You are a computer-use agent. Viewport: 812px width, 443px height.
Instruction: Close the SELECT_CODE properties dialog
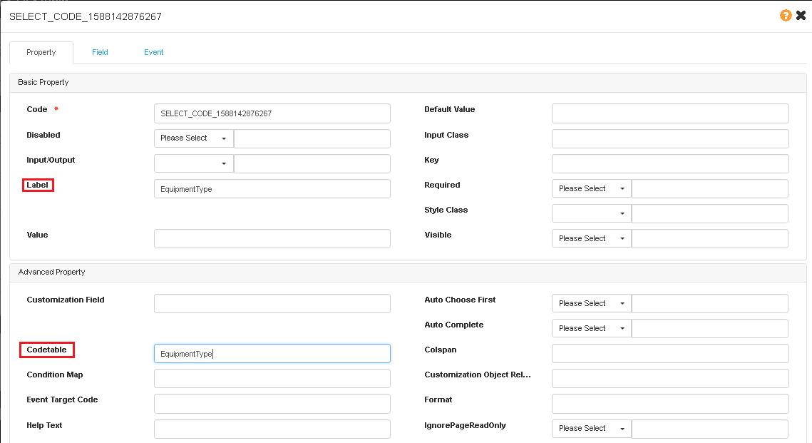click(x=801, y=15)
